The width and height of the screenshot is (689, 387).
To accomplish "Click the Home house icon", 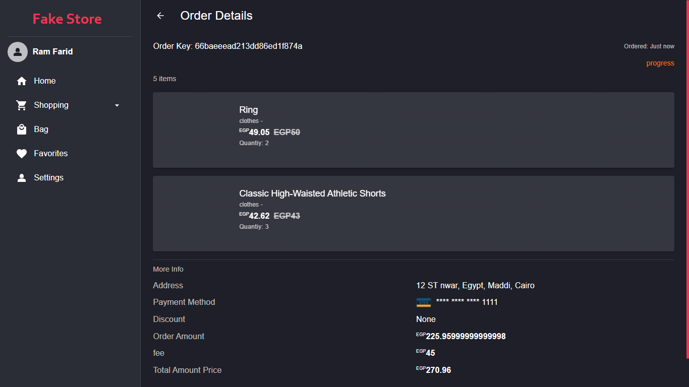I will click(x=22, y=81).
